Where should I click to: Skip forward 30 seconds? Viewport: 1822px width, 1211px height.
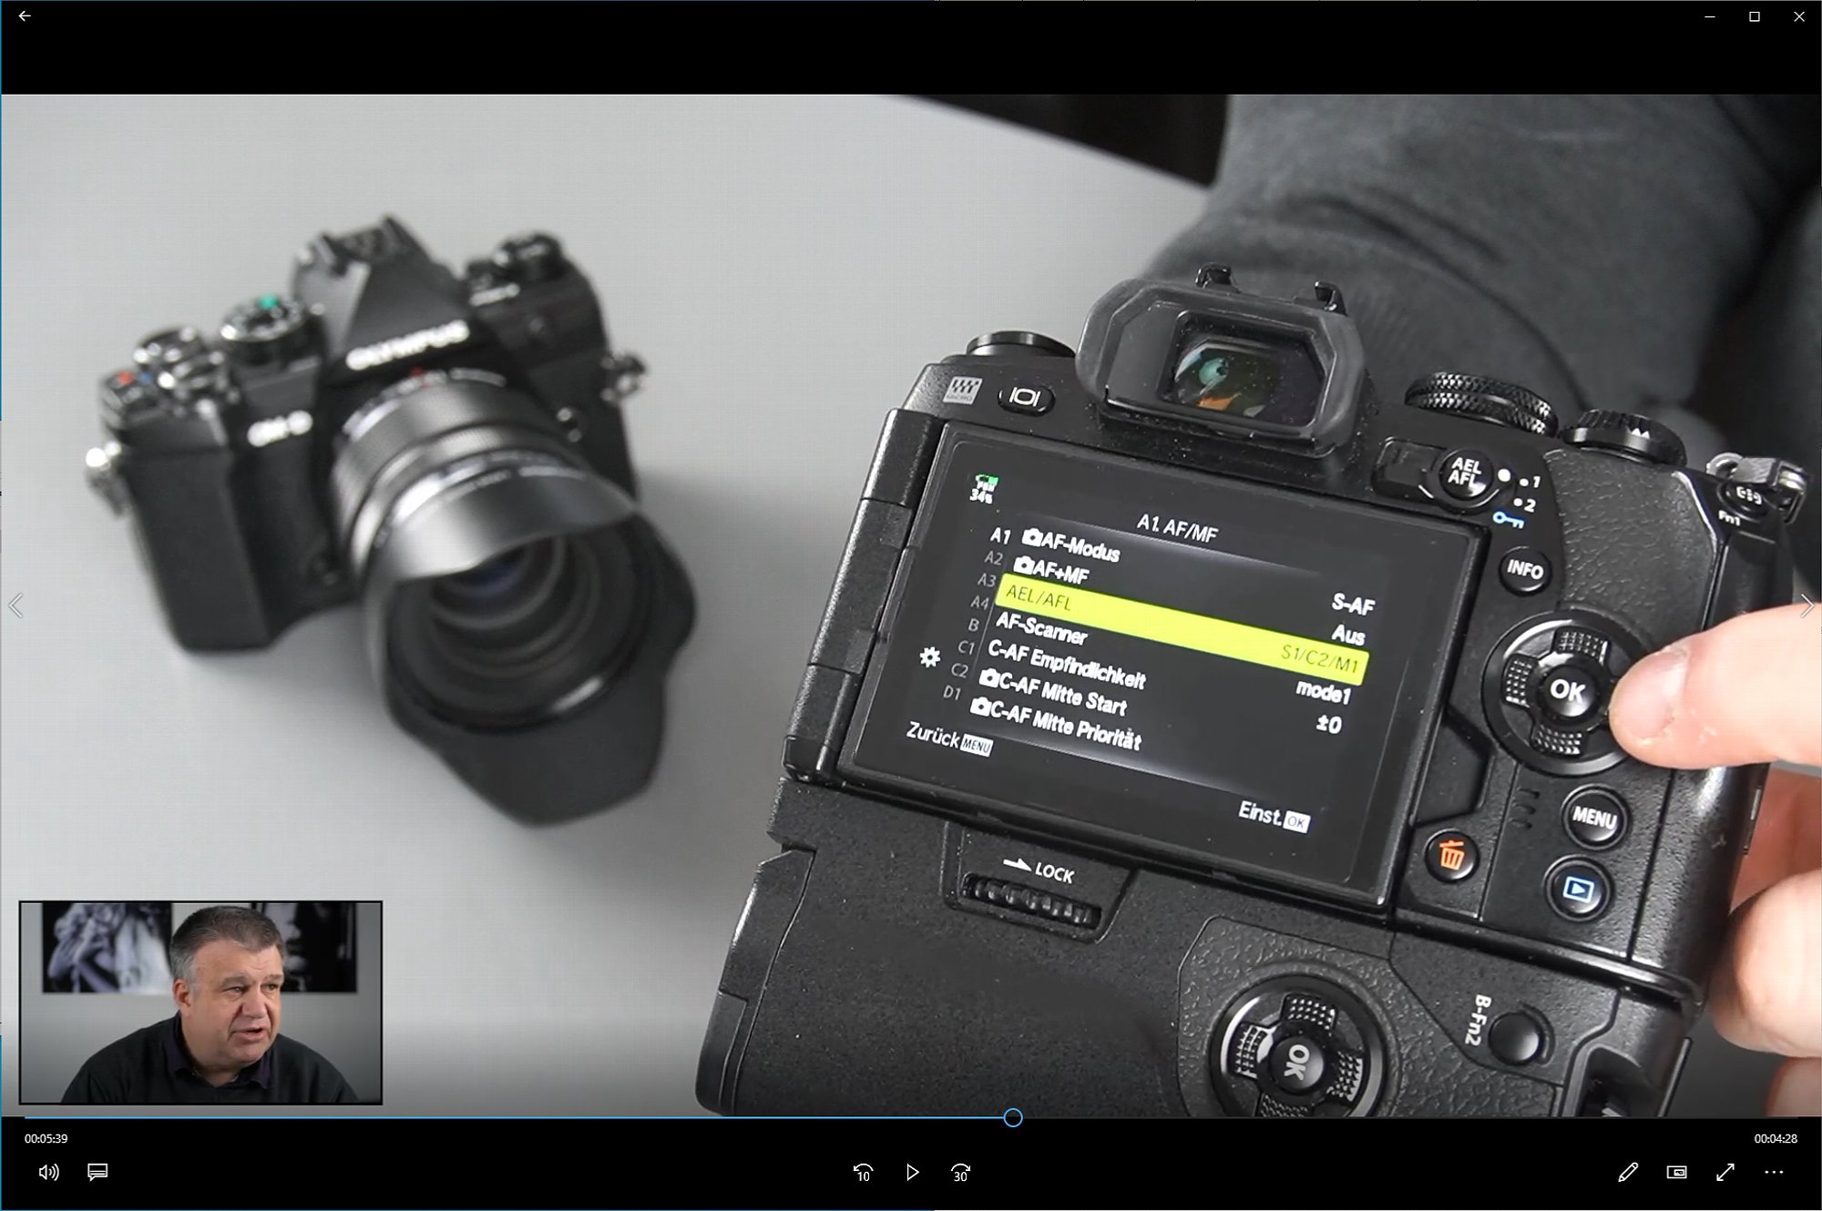pos(960,1173)
